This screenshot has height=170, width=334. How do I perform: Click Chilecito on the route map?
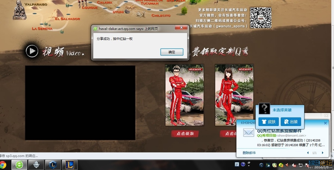(161, 16)
